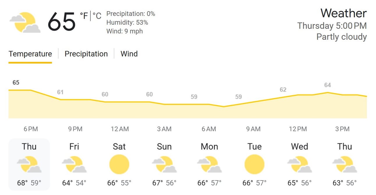376x195 pixels.
Task: Click the 64 degree point on the graph
Action: tap(328, 92)
